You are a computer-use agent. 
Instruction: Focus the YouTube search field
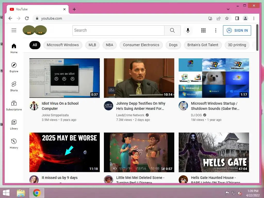(x=118, y=30)
